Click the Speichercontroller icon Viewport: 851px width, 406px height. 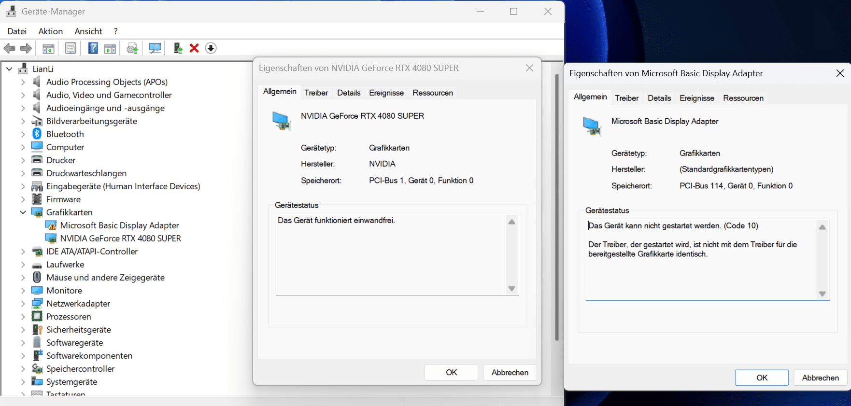(x=37, y=368)
